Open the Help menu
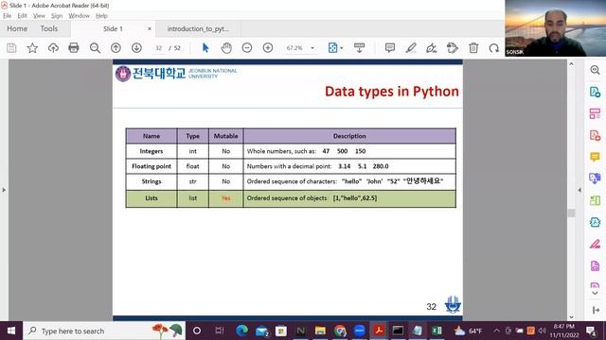Screen dimensions: 606x340 pos(101,16)
